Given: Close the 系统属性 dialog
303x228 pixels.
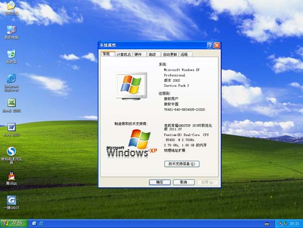Looking at the screenshot, I should [x=217, y=45].
